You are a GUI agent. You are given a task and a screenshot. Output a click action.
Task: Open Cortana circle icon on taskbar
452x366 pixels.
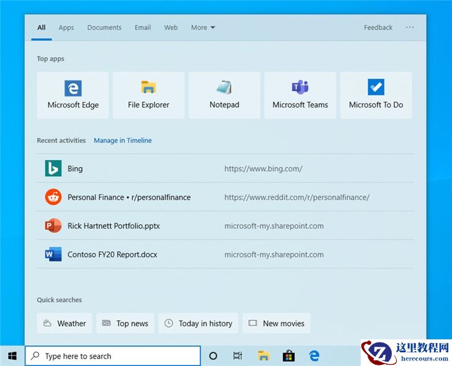tap(213, 356)
